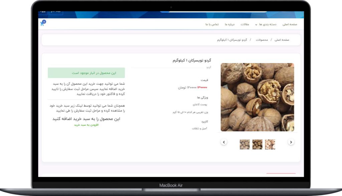Screen dimensions: 342x196
Task: Click افزودن به سبد خرید link
Action: point(86,125)
